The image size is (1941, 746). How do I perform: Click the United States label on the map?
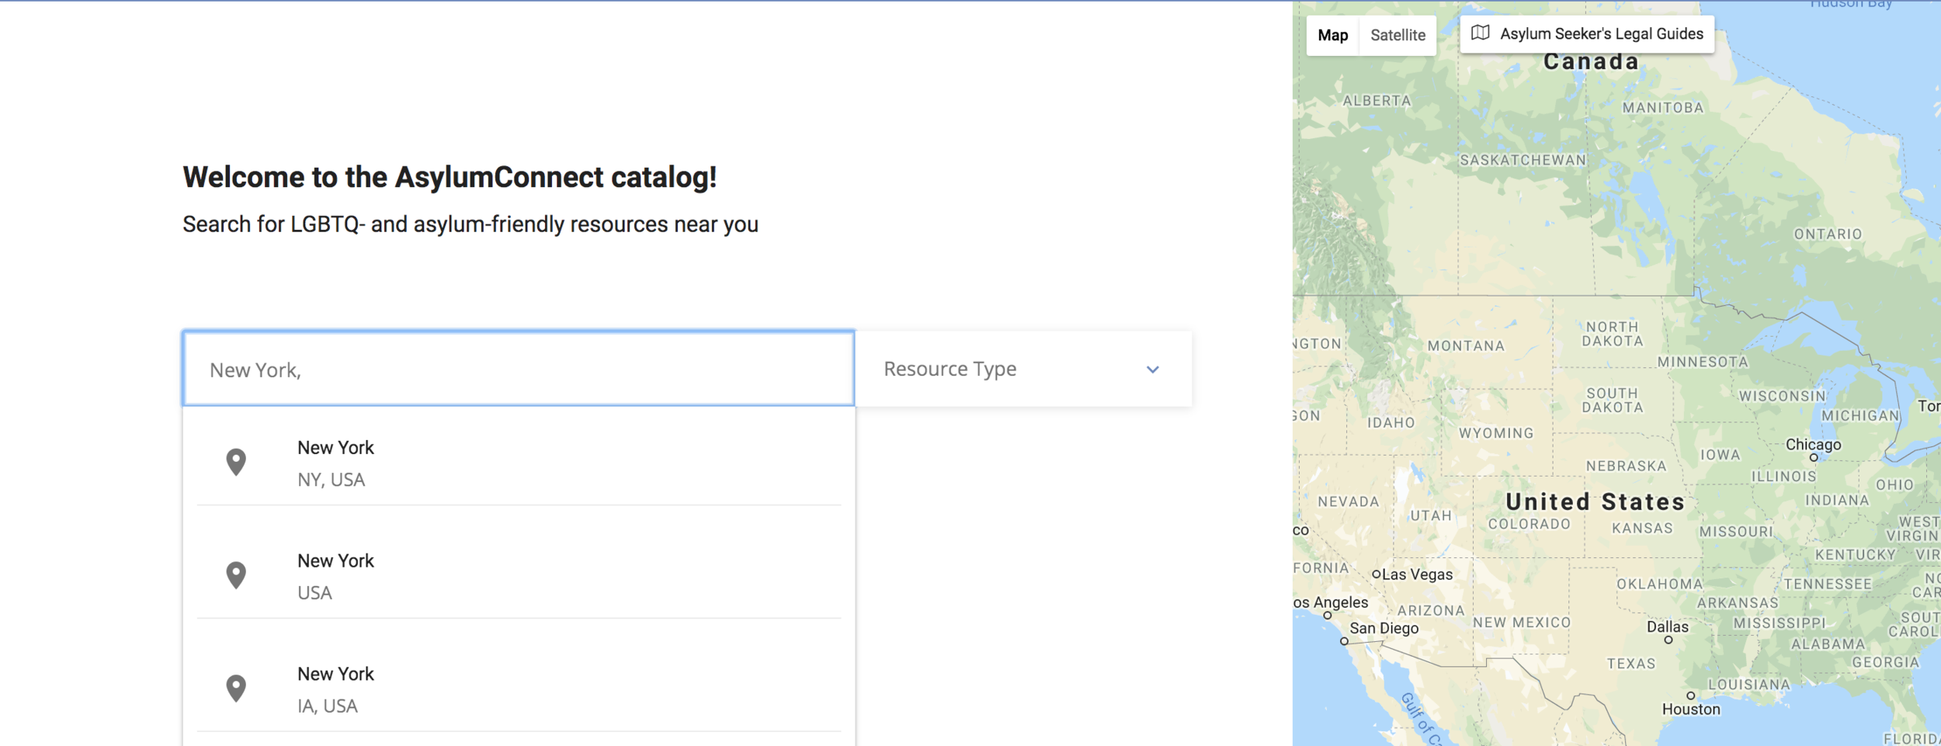pyautogui.click(x=1596, y=502)
